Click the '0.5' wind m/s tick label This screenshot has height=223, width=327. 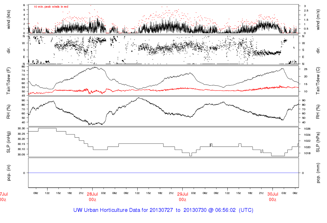[306, 29]
